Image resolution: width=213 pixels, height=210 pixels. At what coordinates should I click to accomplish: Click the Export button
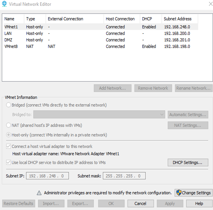pos(80,203)
